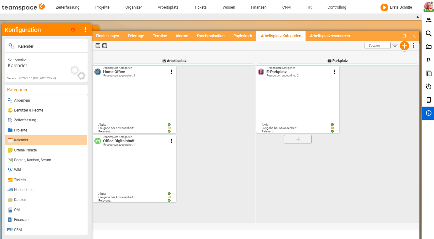Add card in Parkplatz column

(x=298, y=139)
